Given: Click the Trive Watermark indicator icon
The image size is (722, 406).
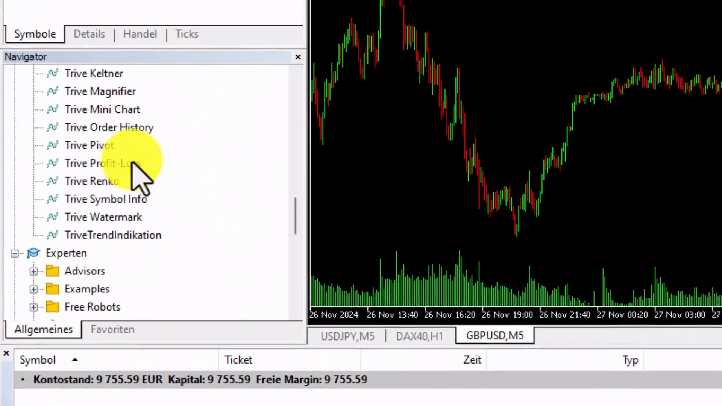Looking at the screenshot, I should coord(53,217).
